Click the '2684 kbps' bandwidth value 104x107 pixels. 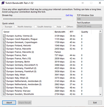tap(60, 91)
